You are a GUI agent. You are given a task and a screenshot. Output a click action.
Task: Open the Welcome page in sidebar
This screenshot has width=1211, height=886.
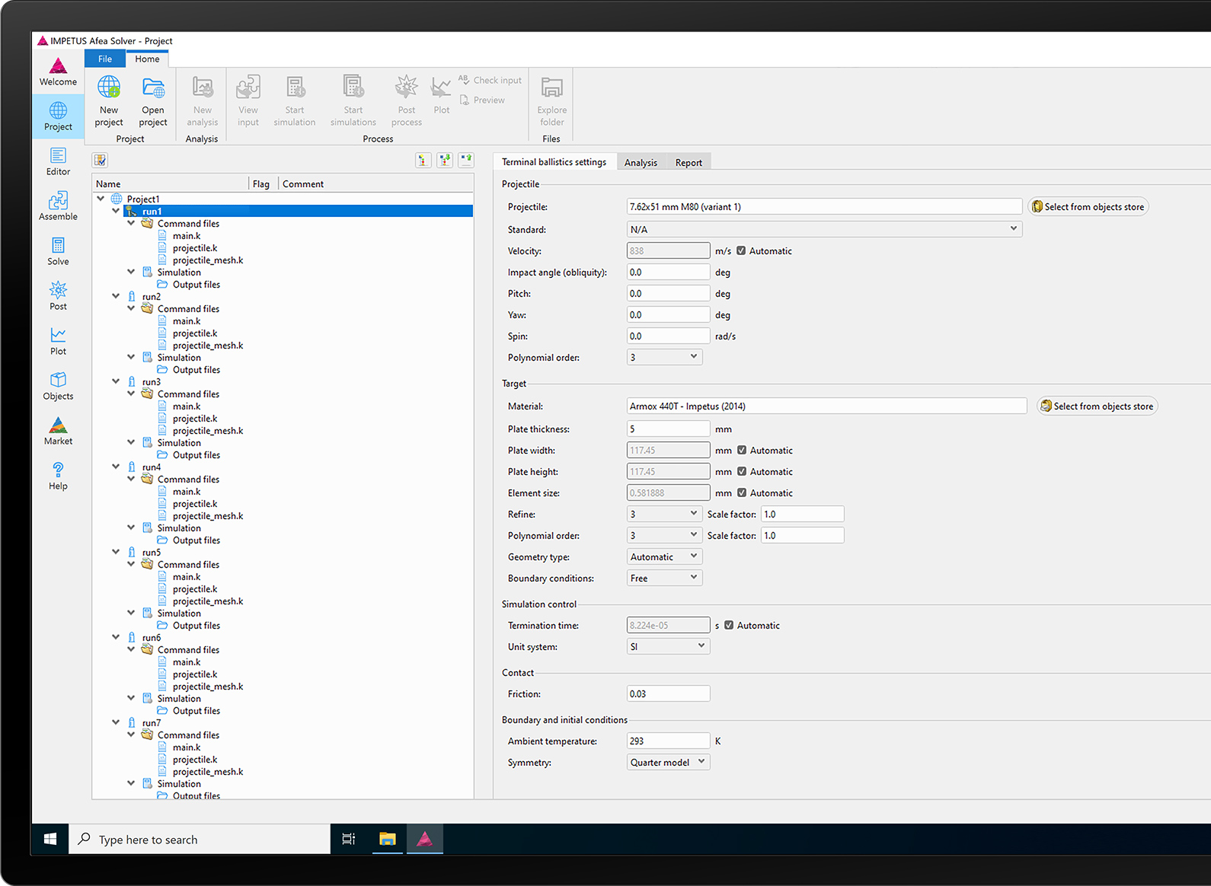[x=58, y=72]
